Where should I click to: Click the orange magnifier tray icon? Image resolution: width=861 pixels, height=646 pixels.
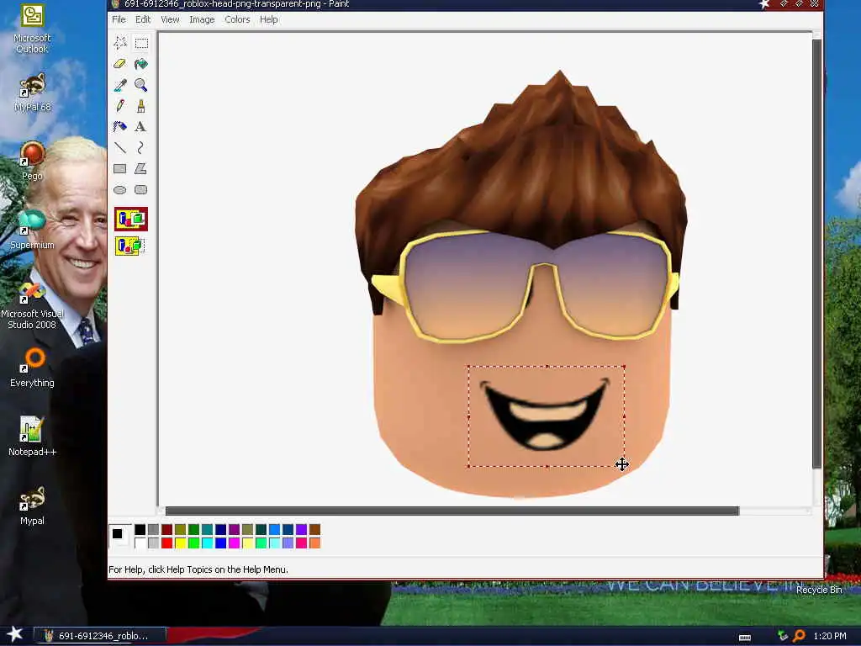(x=800, y=636)
